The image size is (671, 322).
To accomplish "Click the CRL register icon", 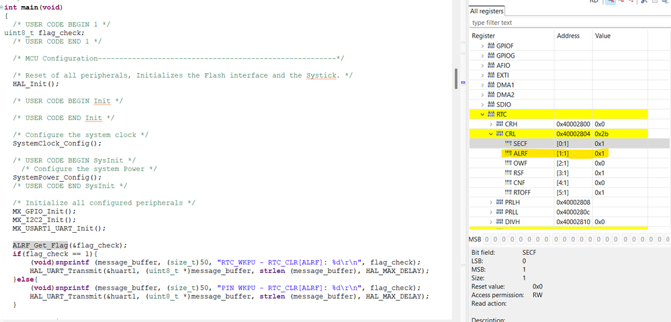I will click(500, 134).
